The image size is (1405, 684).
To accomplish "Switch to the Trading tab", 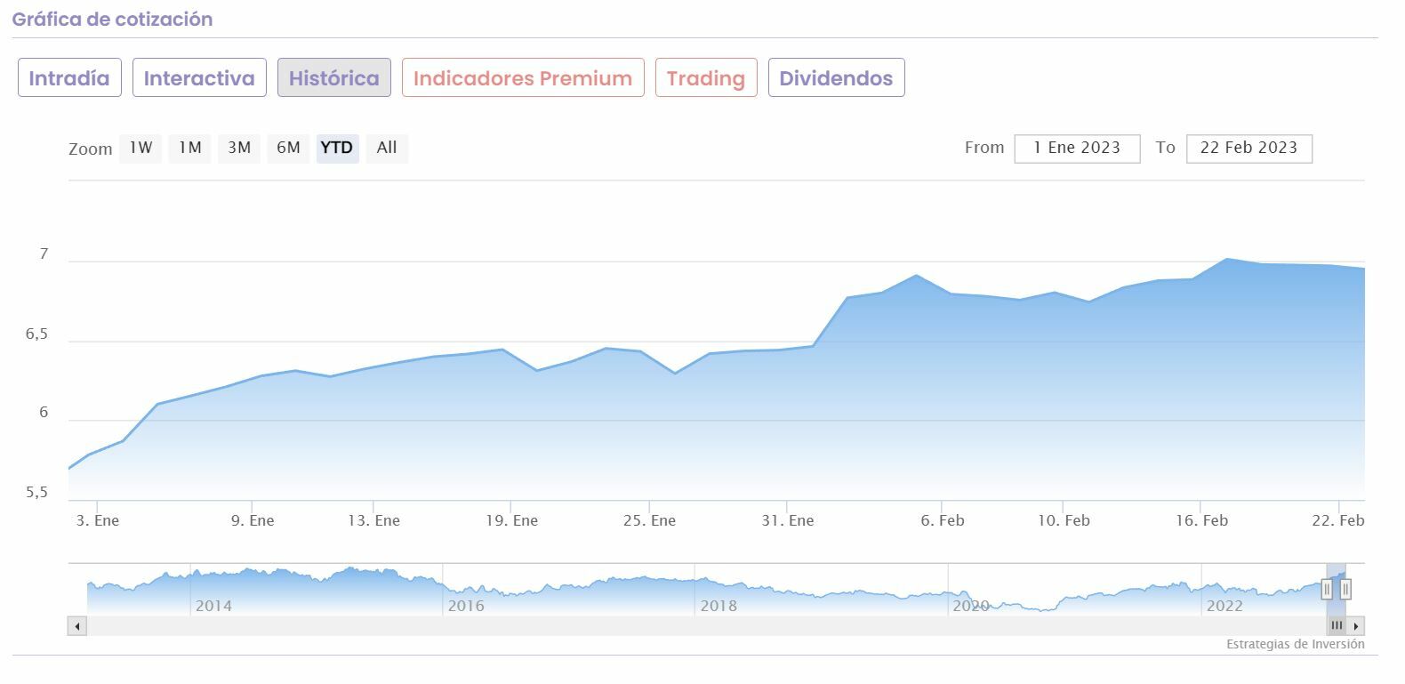I will pos(706,78).
